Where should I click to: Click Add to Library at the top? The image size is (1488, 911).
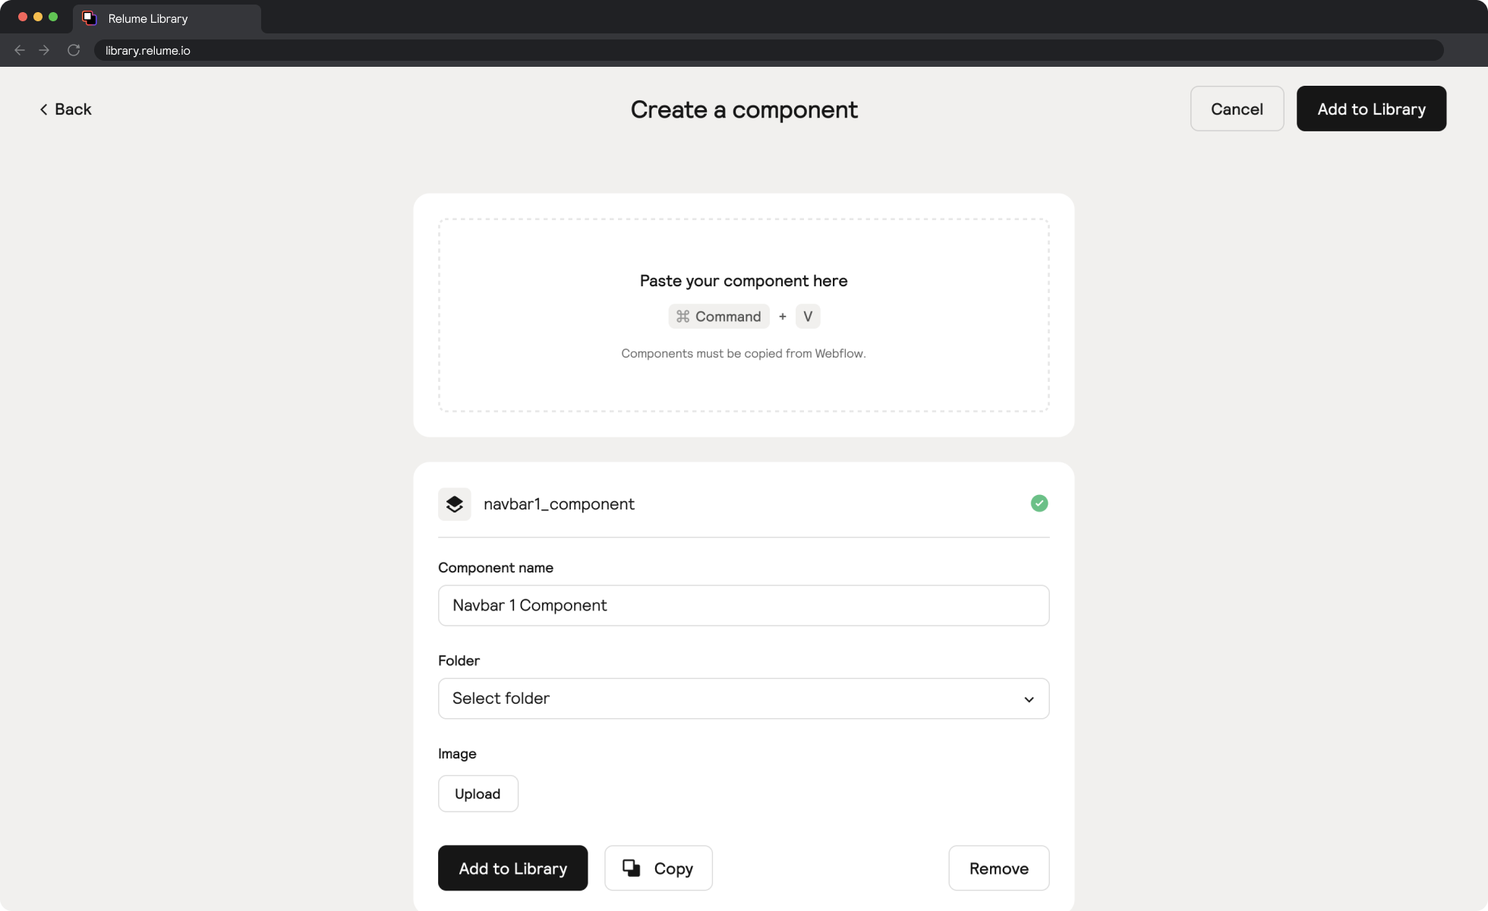[1371, 109]
